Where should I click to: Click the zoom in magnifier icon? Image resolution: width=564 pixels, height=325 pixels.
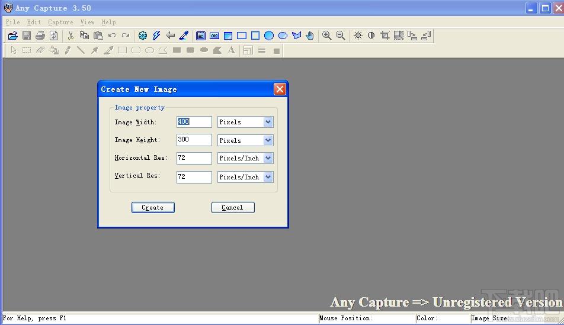point(326,36)
